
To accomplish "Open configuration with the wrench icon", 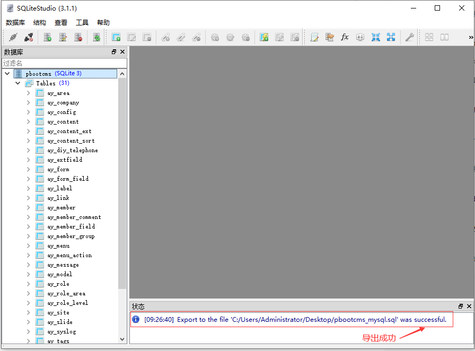I will tap(410, 37).
